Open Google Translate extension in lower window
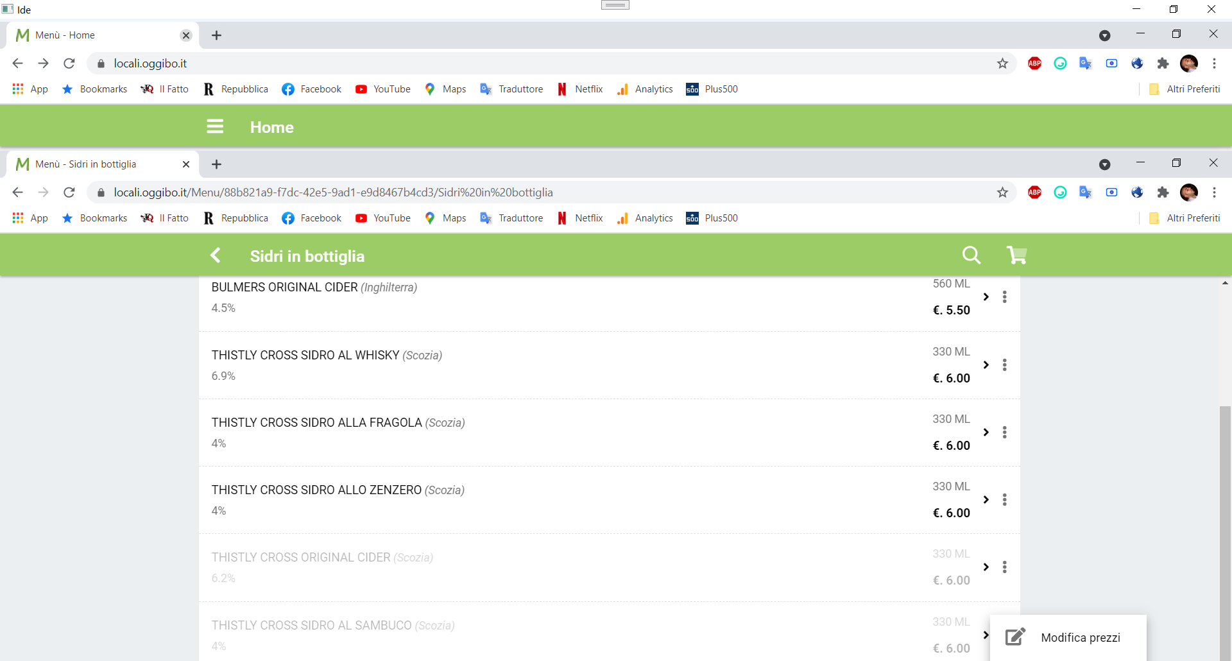The width and height of the screenshot is (1232, 661). [1086, 192]
